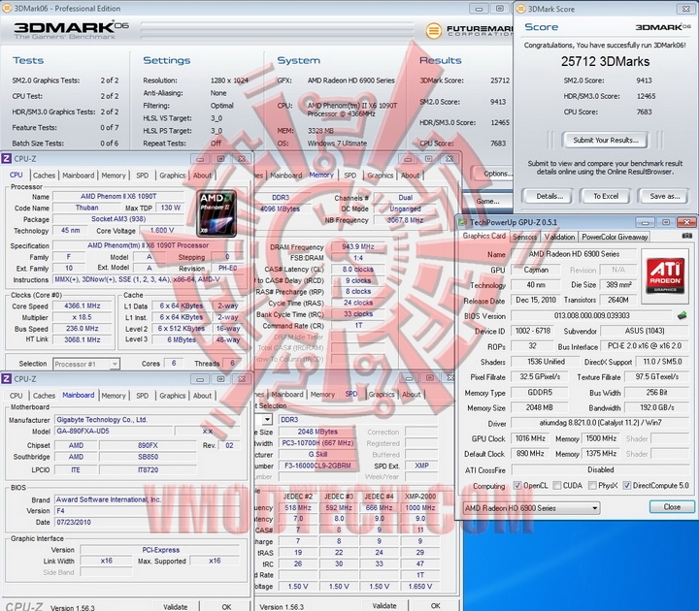The height and width of the screenshot is (611, 699).
Task: Click the F3-16000CL9-2GBRM part number
Action: (317, 466)
